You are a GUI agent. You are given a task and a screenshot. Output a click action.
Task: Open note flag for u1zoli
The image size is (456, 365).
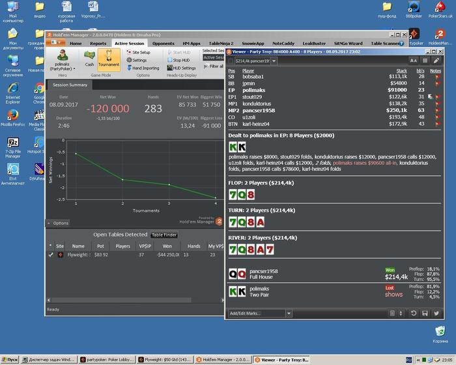click(x=437, y=117)
